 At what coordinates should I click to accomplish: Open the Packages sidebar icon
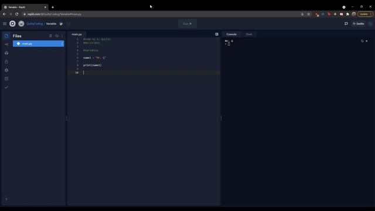coord(6,53)
